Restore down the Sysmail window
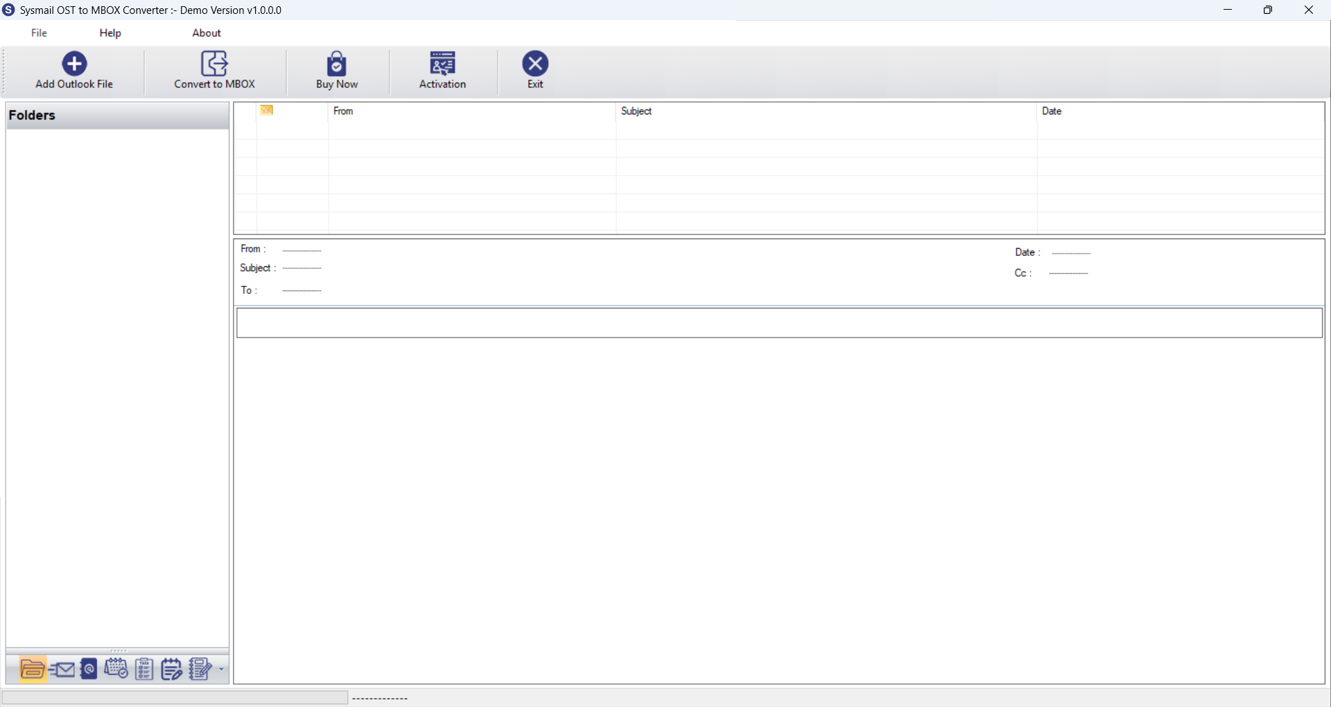The width and height of the screenshot is (1331, 707). pyautogui.click(x=1268, y=10)
